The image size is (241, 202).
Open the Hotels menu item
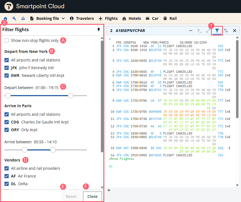coord(132,18)
